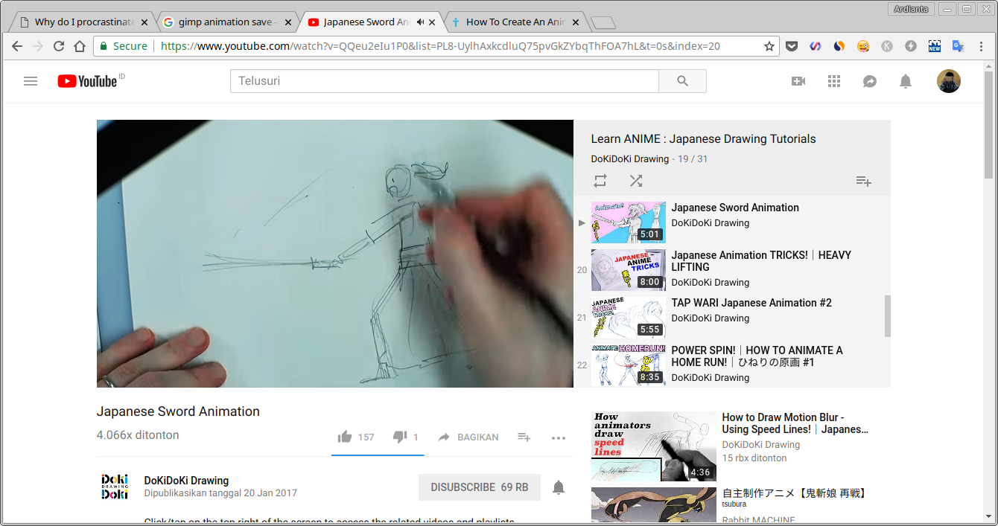Image resolution: width=998 pixels, height=526 pixels.
Task: Open the DoKiDoKi Drawing channel link
Action: click(x=185, y=480)
